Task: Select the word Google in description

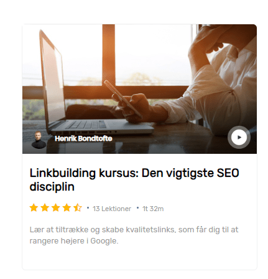Action: (104, 241)
